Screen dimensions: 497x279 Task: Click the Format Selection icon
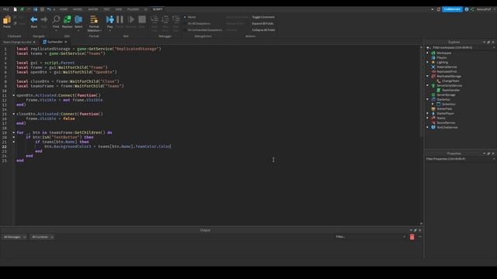(94, 19)
